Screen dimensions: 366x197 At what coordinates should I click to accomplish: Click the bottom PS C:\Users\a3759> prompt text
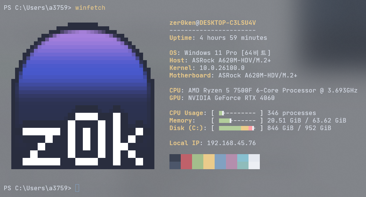click(x=37, y=188)
